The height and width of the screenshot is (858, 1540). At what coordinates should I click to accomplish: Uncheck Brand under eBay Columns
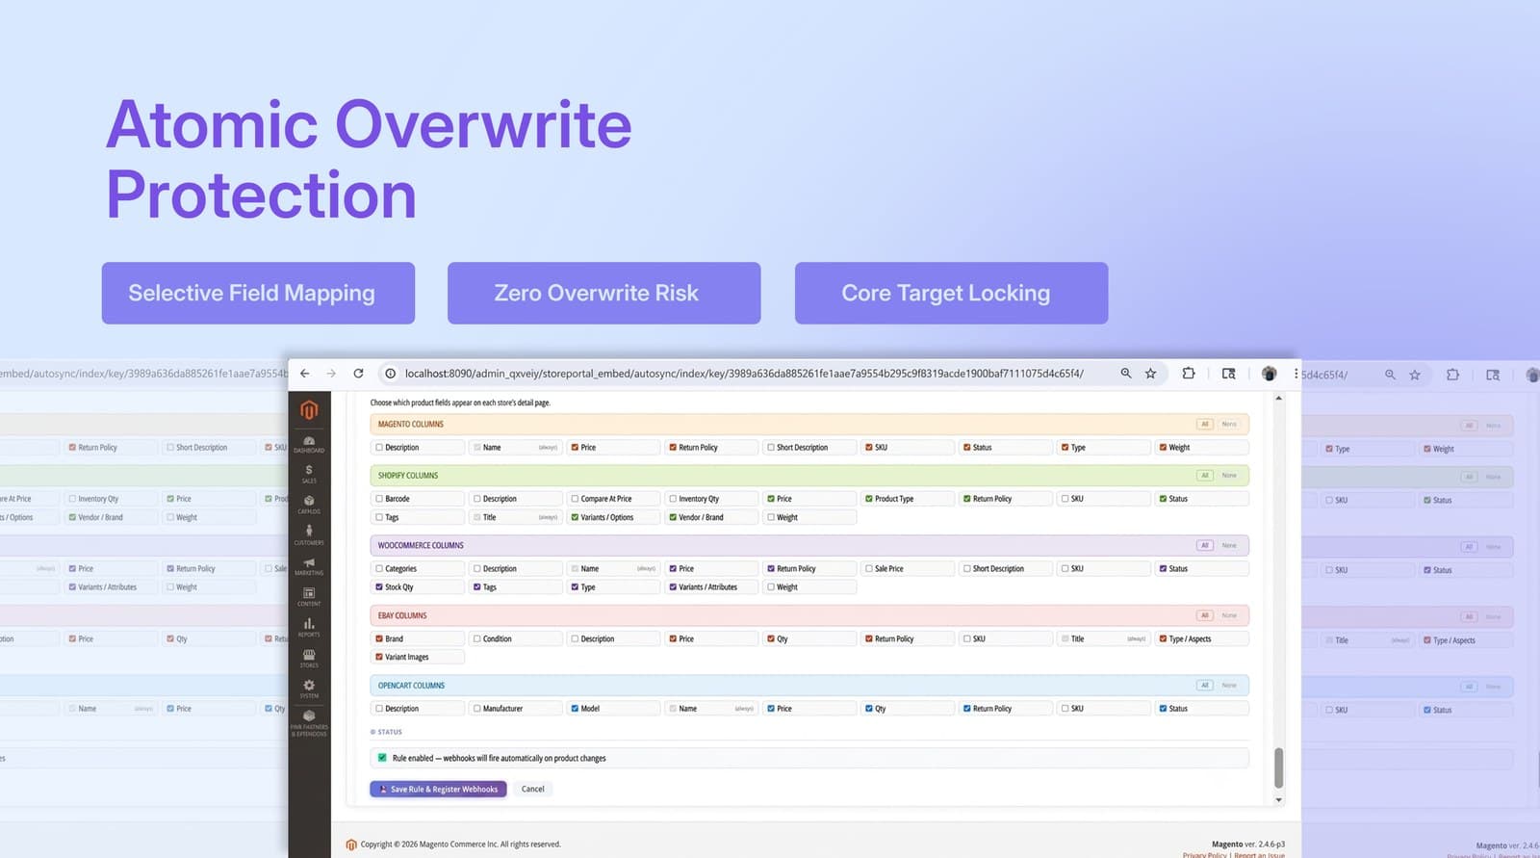(x=379, y=639)
